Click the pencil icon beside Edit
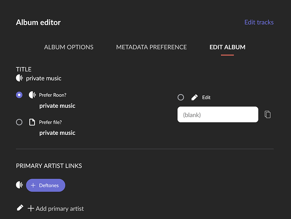 195,97
